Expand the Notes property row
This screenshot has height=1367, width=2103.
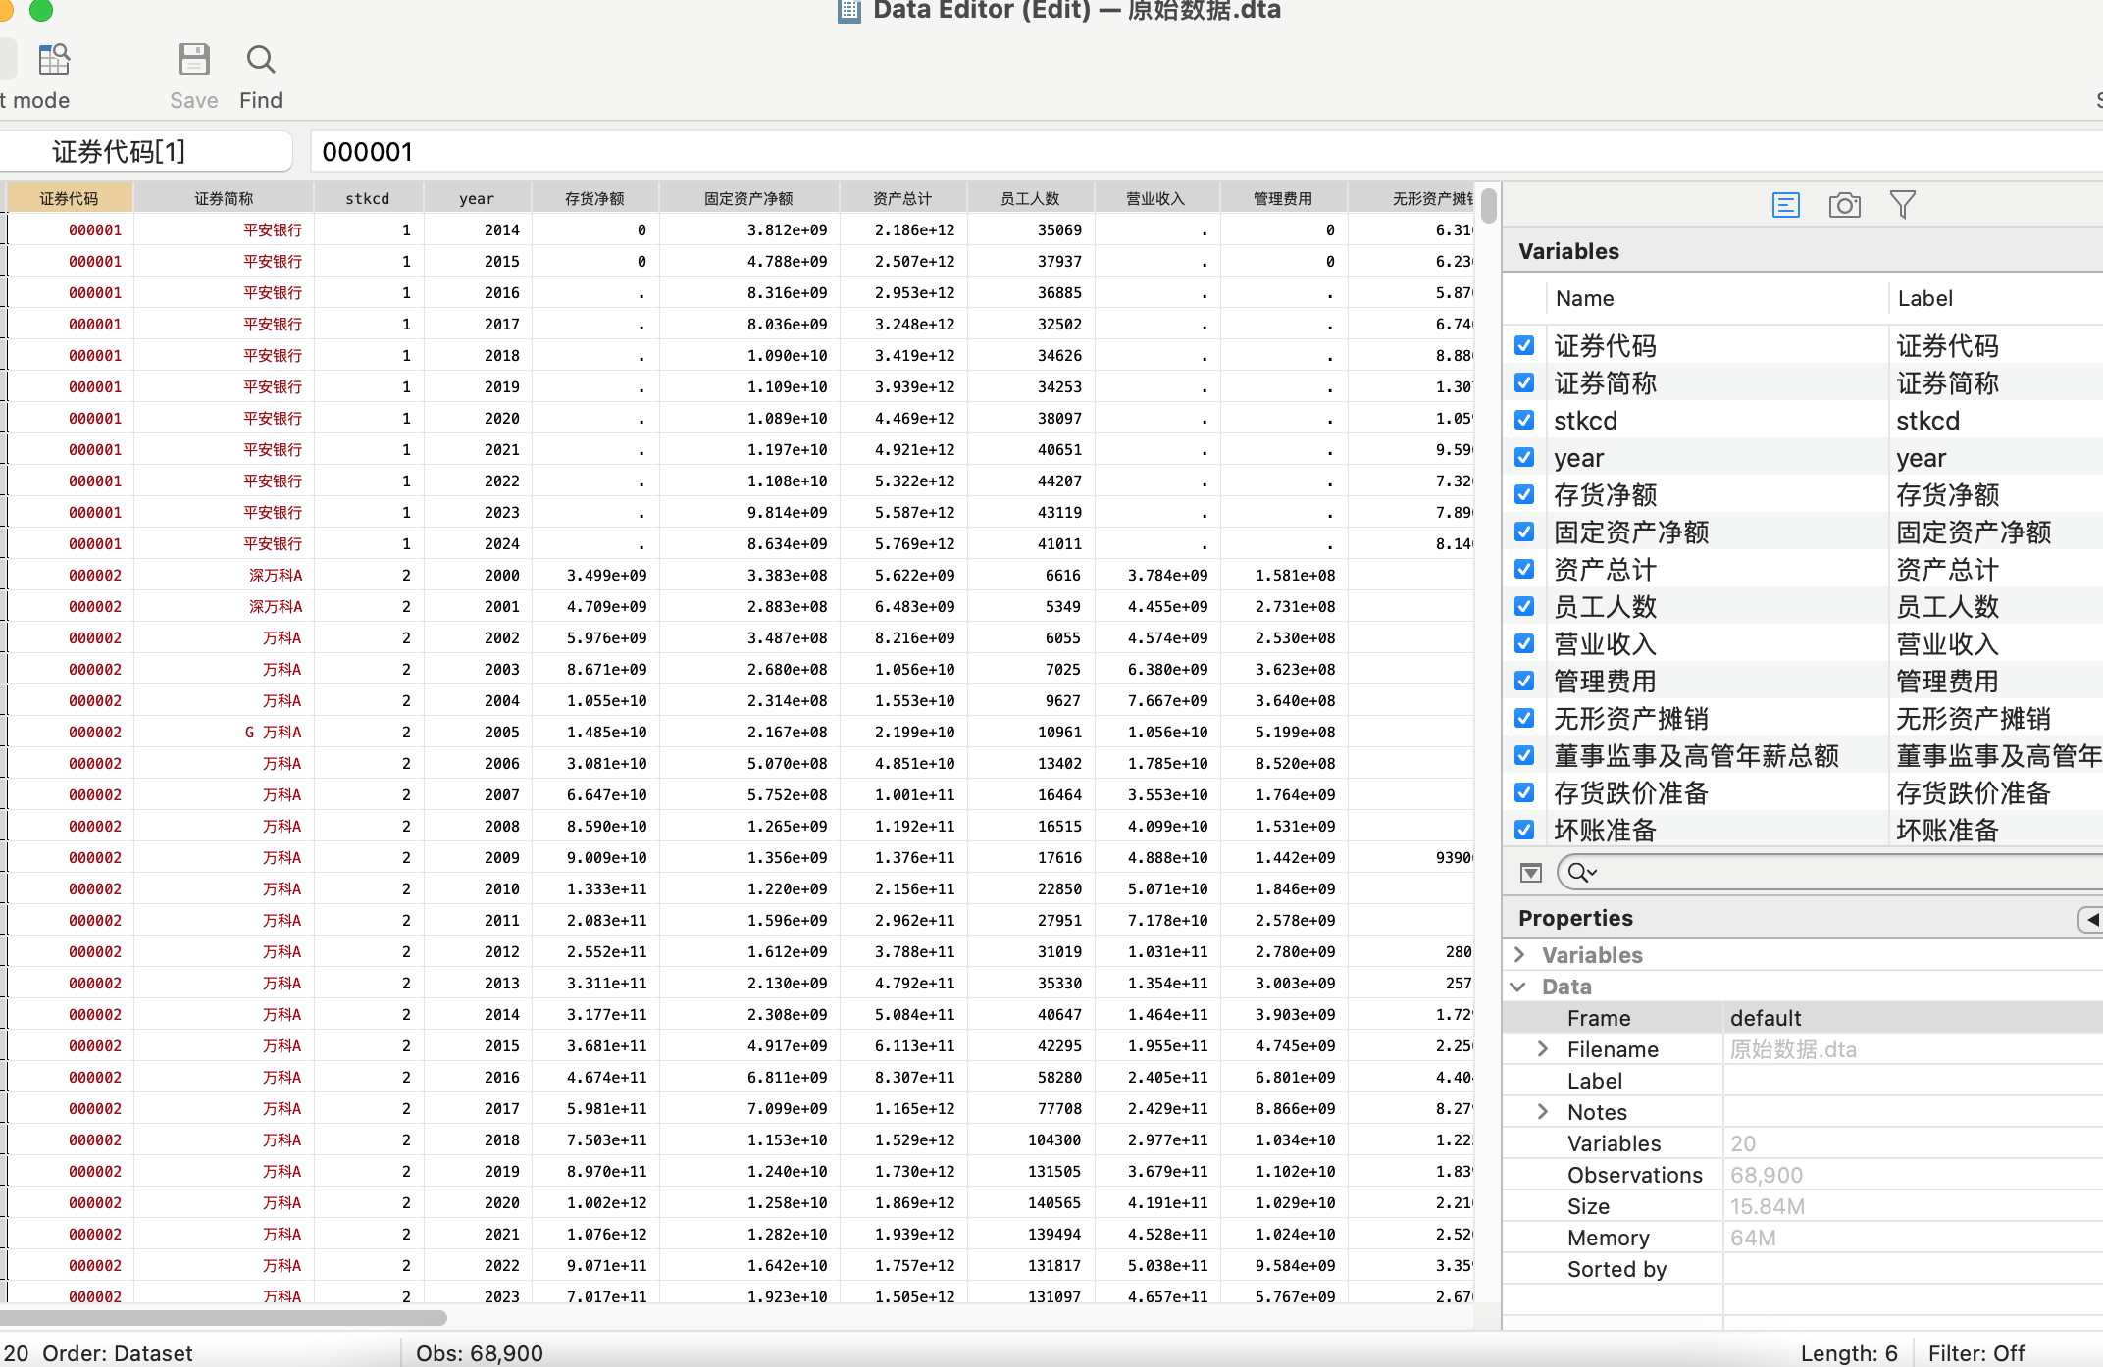[1543, 1112]
